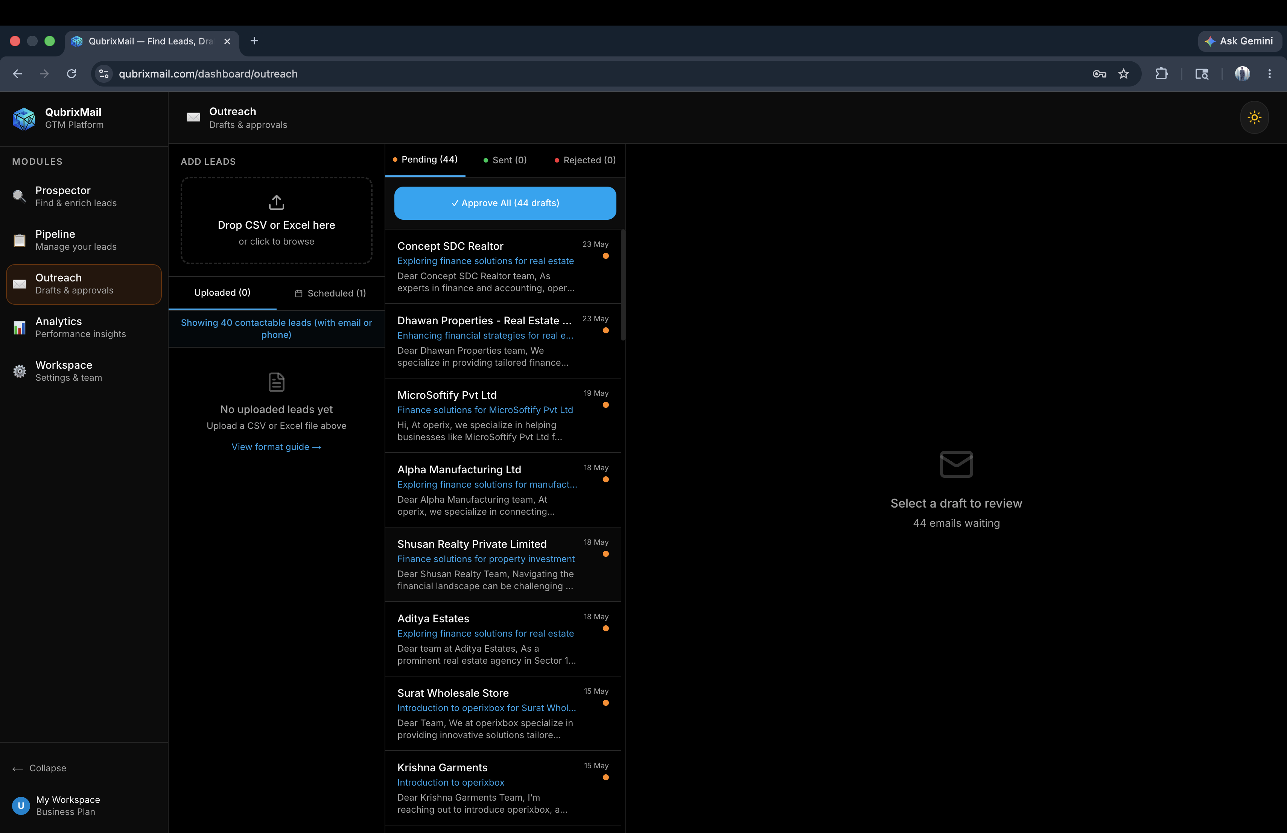Image resolution: width=1287 pixels, height=833 pixels.
Task: Bookmark this page with star icon
Action: click(x=1124, y=73)
